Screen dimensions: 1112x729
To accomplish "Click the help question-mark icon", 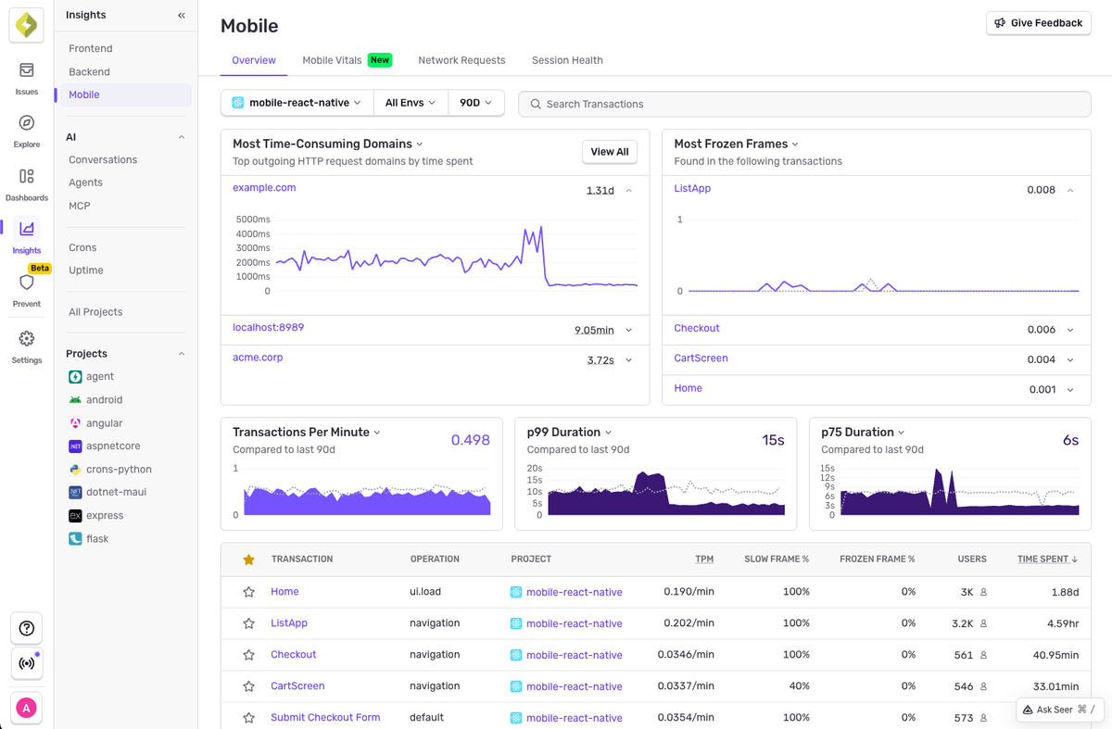I will click(26, 628).
